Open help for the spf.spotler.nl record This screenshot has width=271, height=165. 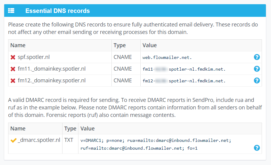(x=257, y=57)
